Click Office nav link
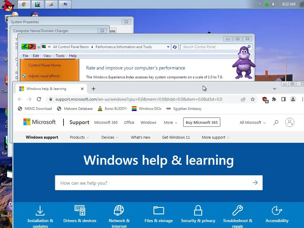This screenshot has height=228, width=304. click(x=129, y=123)
